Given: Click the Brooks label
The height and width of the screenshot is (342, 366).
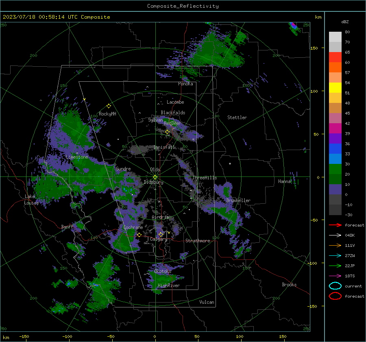Looking at the screenshot, I should 289,285.
